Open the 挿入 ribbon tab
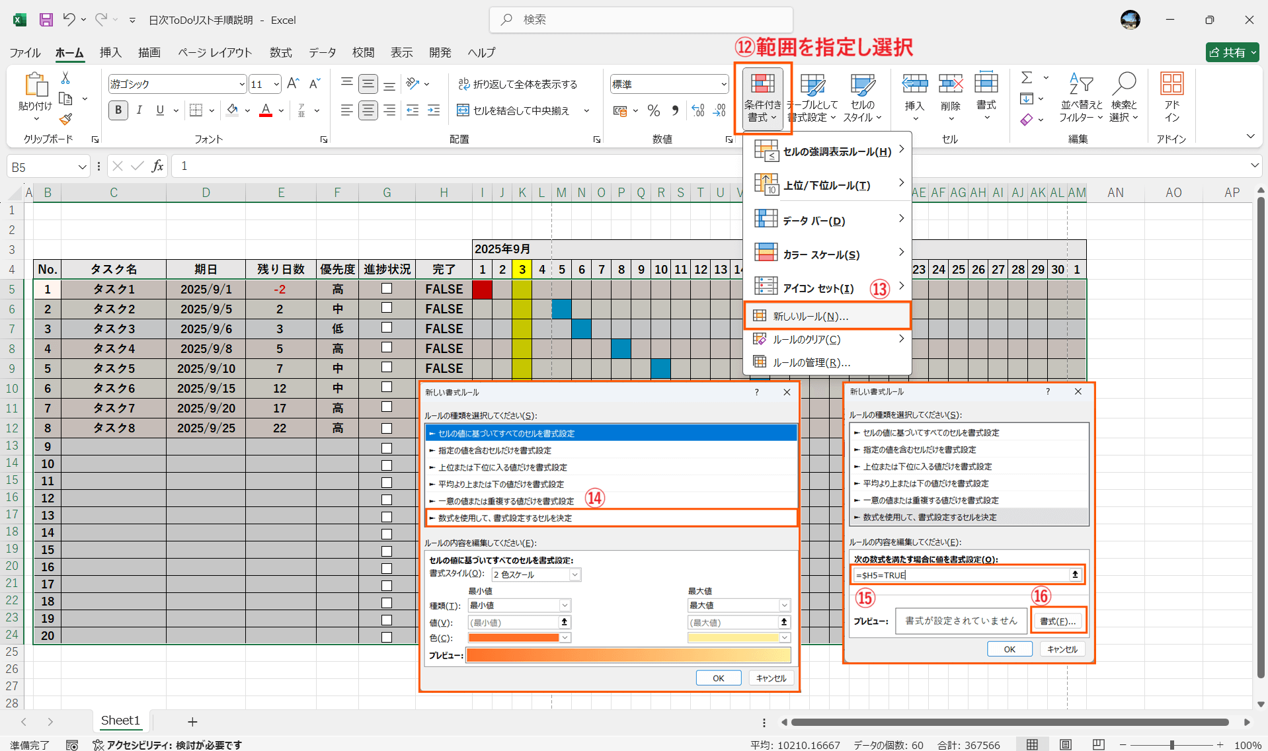The width and height of the screenshot is (1268, 751). (110, 52)
